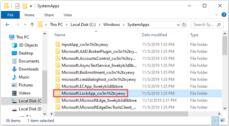Switch to the View ribbon tab

[x=68, y=15]
